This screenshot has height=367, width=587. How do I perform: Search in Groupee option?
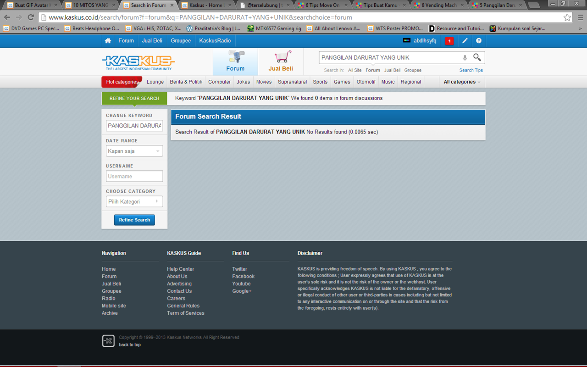tap(413, 70)
